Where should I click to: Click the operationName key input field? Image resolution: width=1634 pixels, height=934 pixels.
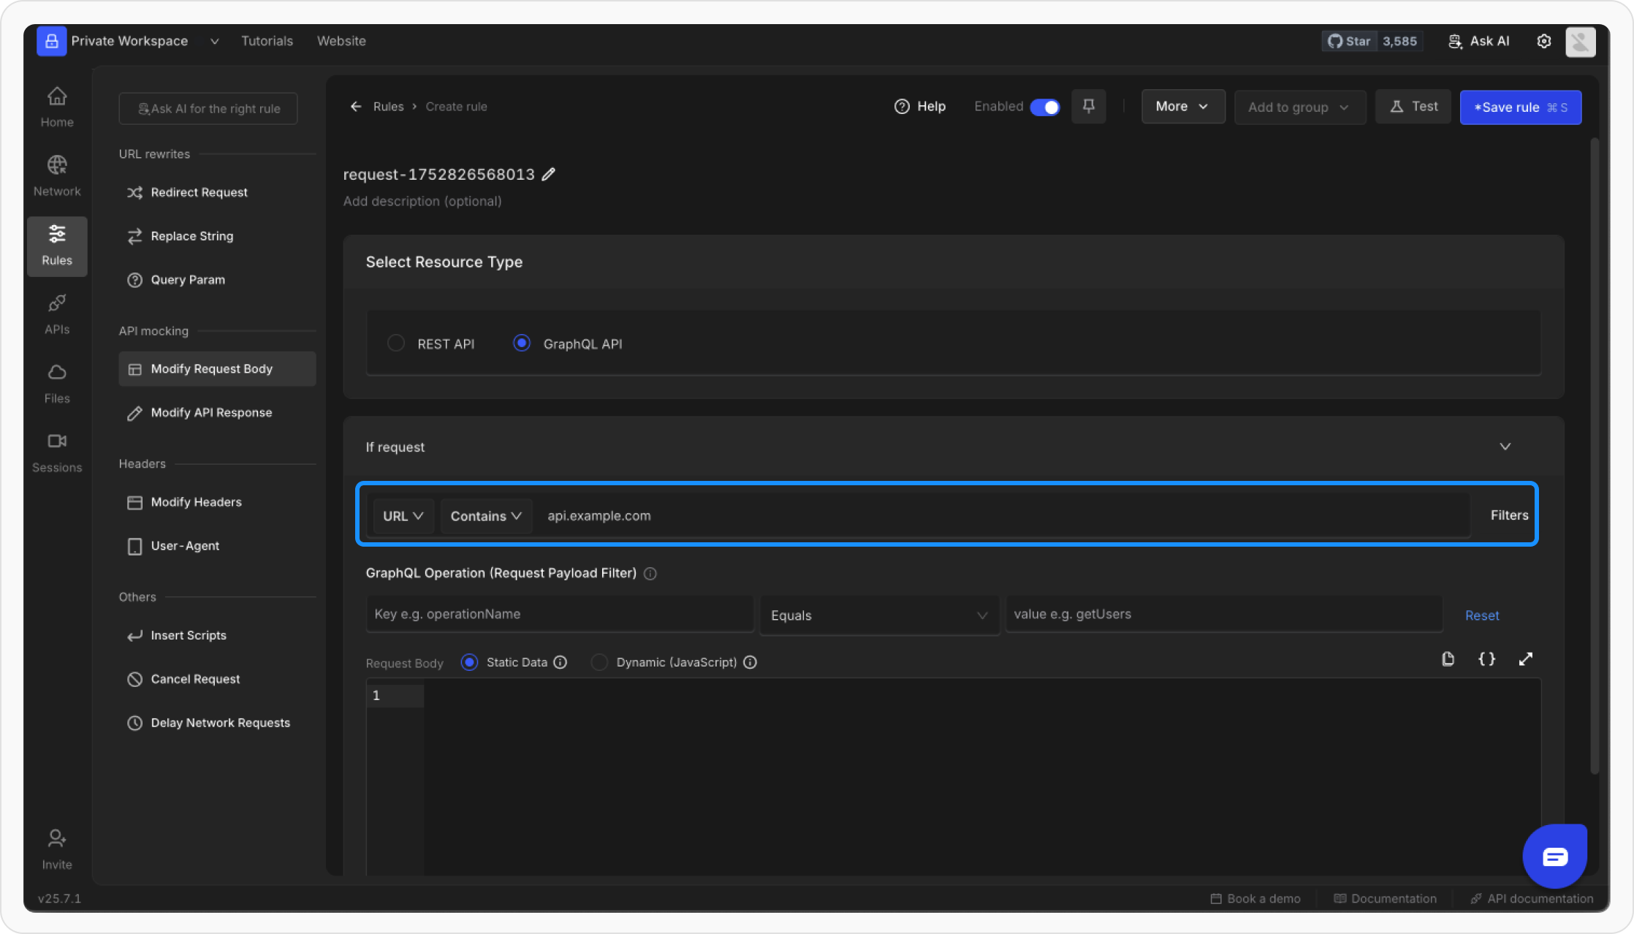tap(559, 614)
